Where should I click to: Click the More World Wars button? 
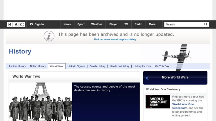point(175,78)
